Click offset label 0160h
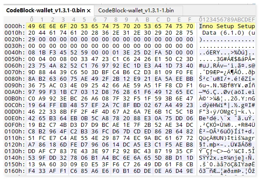This screenshot has height=179, width=259. tap(14, 171)
